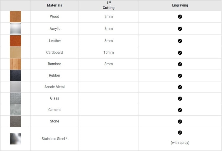Click the Stainless Steel engraving checkmark
Screen dimensions: 222x151
(180, 133)
